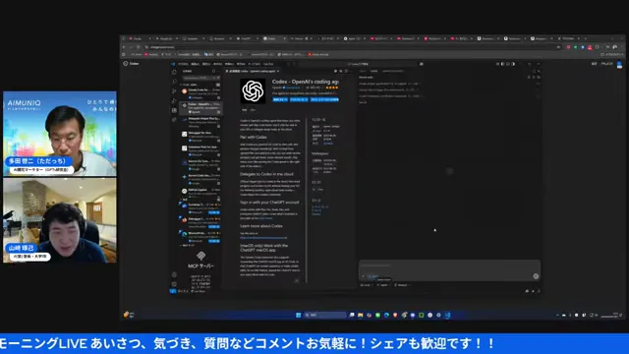Screen dimensions: 629x354
Task: Open the Medium reasoning dropdown below chat box
Action: click(x=402, y=285)
